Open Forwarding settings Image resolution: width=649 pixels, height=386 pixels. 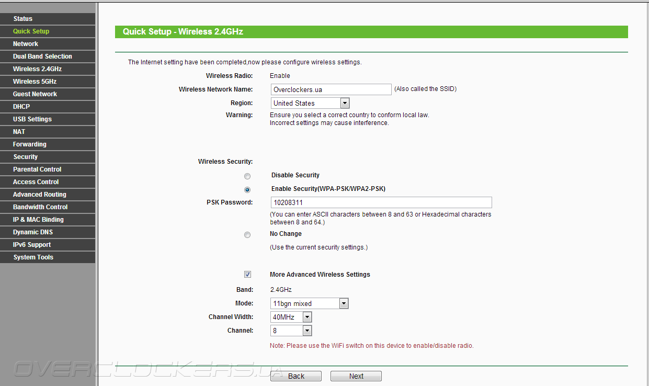coord(48,144)
